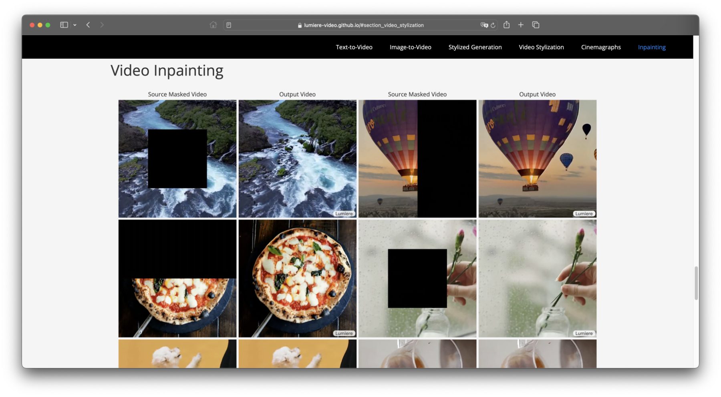Click the masked river source video
721x397 pixels.
click(177, 158)
